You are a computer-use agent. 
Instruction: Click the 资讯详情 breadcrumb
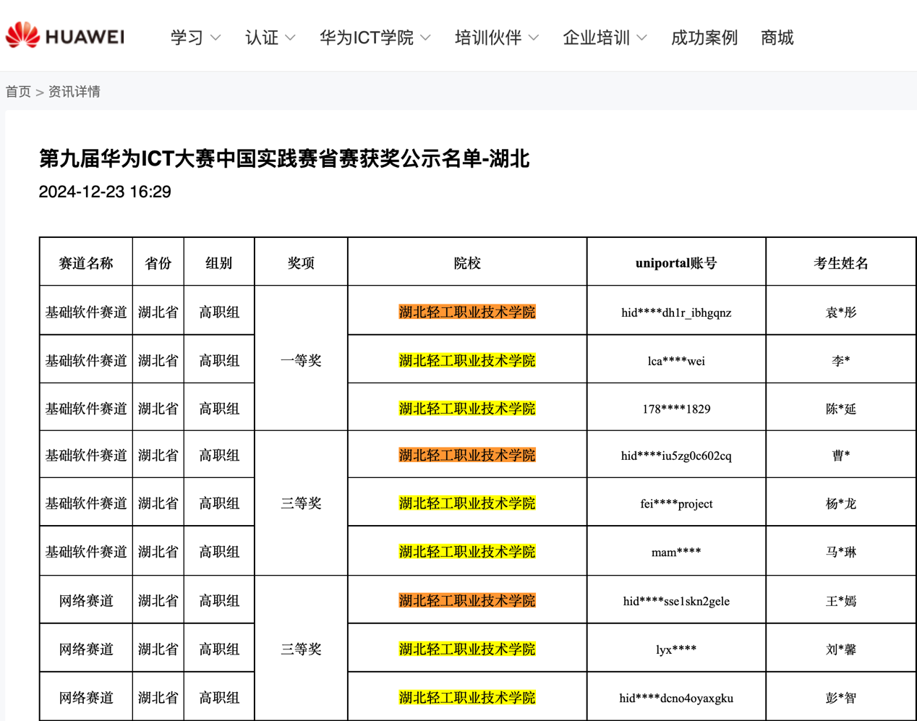click(74, 92)
